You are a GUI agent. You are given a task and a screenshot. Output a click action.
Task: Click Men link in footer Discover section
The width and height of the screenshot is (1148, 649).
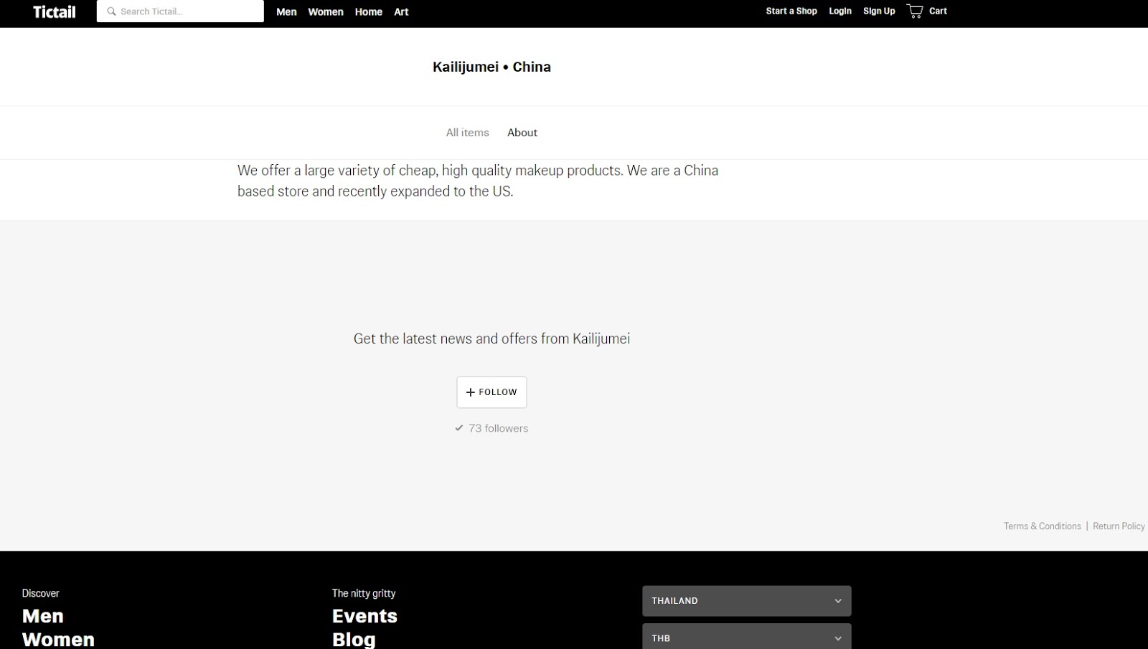pos(43,616)
